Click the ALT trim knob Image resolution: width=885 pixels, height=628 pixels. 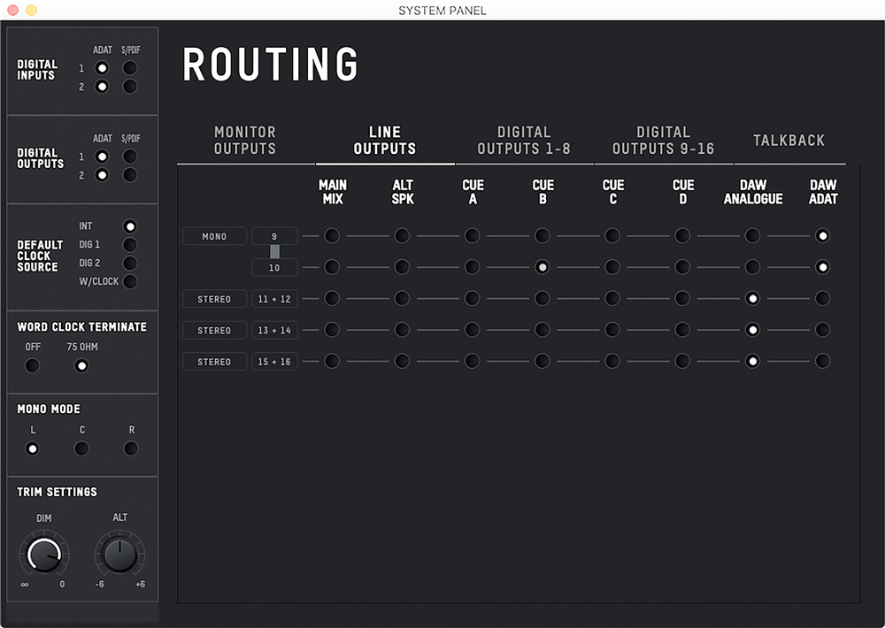[119, 555]
